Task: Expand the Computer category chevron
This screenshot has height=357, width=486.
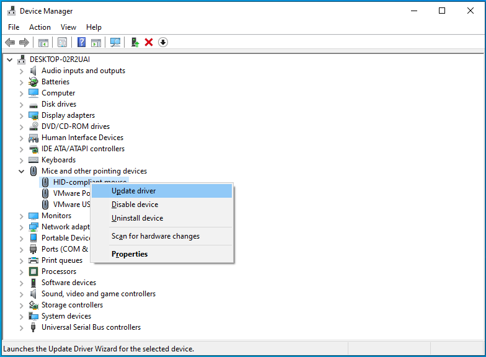Action: [x=21, y=94]
